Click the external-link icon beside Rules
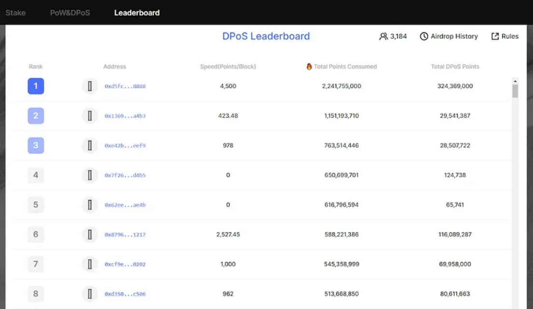 click(x=495, y=36)
